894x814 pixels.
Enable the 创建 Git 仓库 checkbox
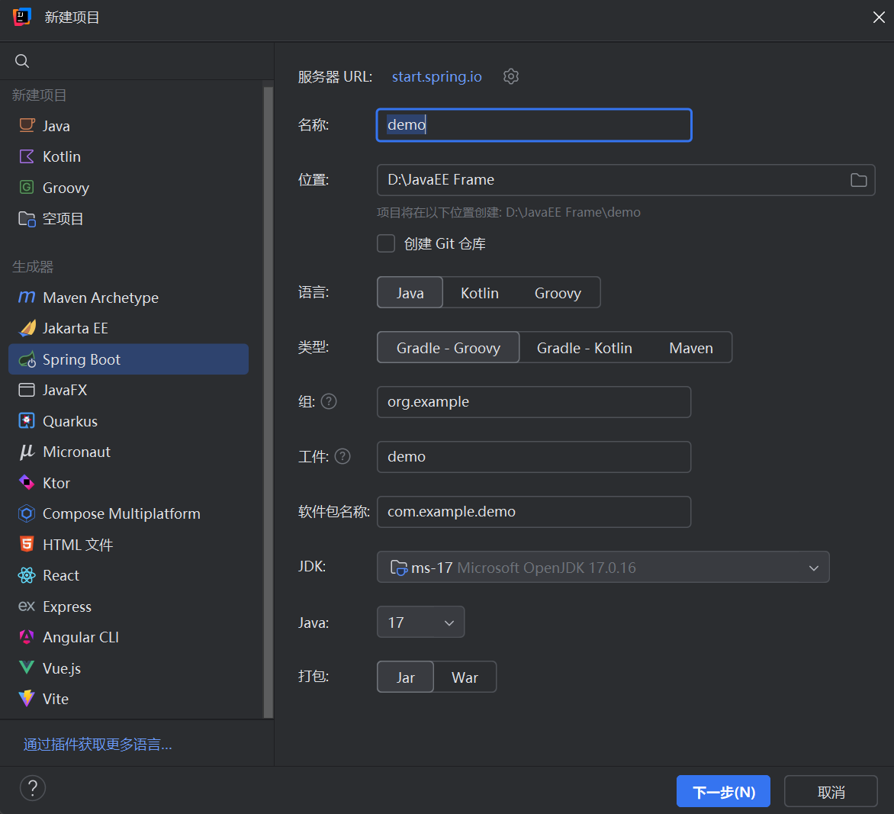[x=385, y=243]
